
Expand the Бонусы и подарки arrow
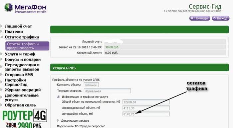pos(1,59)
